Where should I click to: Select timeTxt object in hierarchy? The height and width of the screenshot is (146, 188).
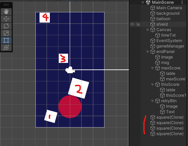168,35
